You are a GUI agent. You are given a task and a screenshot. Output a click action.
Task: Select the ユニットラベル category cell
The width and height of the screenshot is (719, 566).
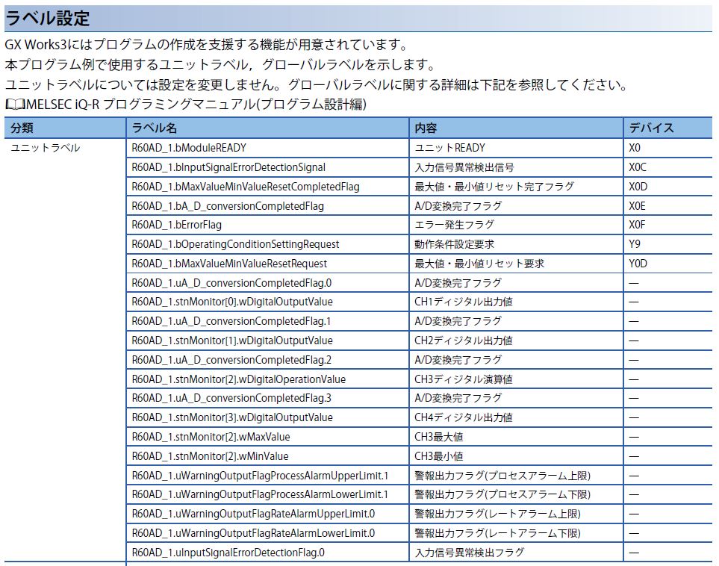click(45, 148)
